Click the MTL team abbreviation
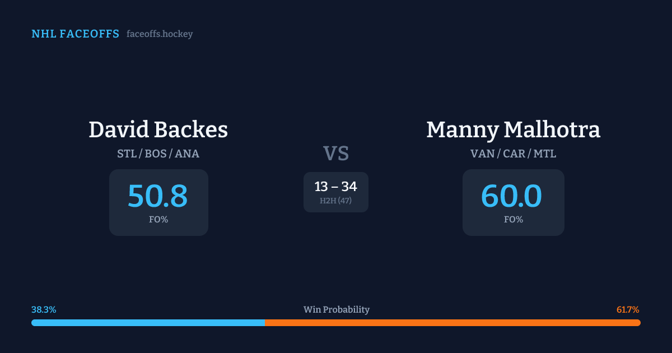 coord(545,154)
